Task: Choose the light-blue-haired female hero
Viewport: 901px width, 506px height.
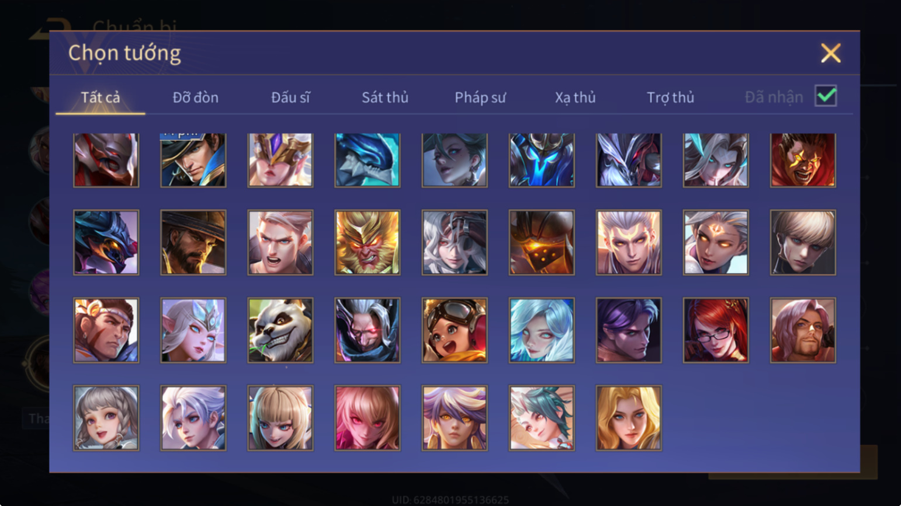Action: click(542, 330)
